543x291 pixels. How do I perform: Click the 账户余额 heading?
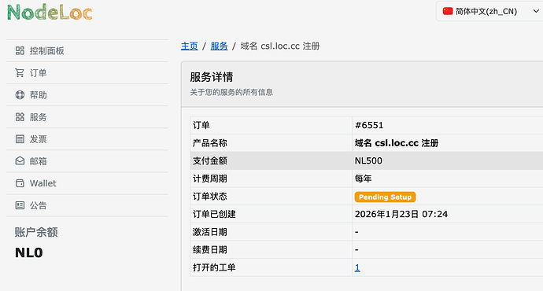tap(36, 232)
